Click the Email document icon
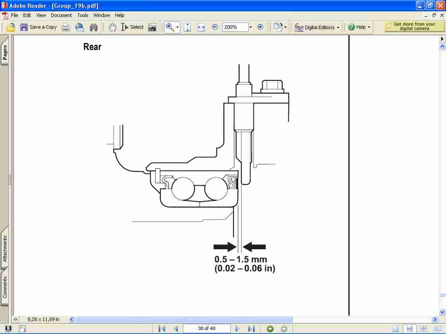446x334 pixels. click(x=79, y=27)
